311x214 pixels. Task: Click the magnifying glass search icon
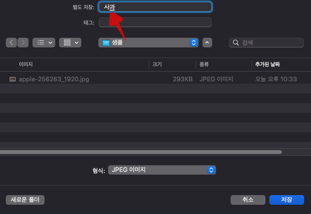click(235, 43)
